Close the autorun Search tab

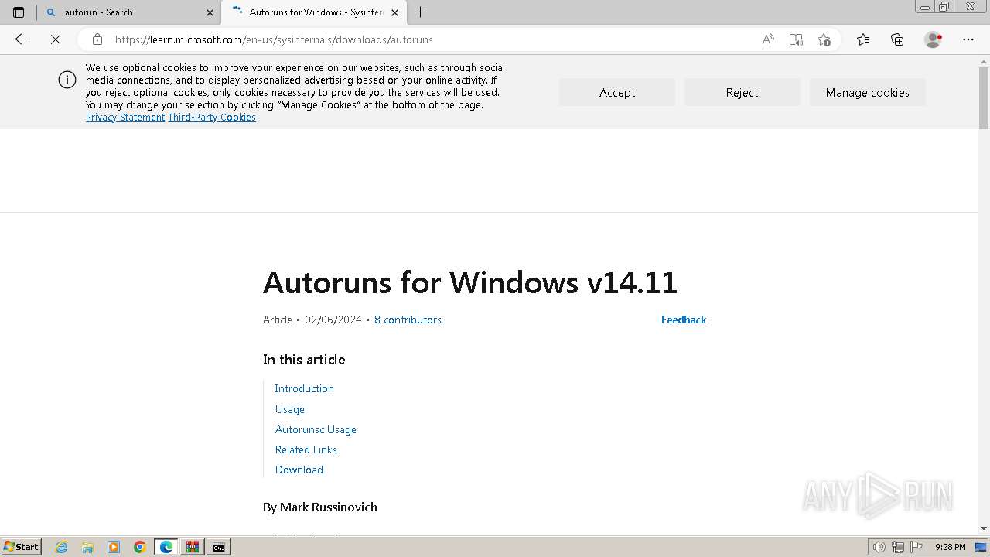(210, 12)
